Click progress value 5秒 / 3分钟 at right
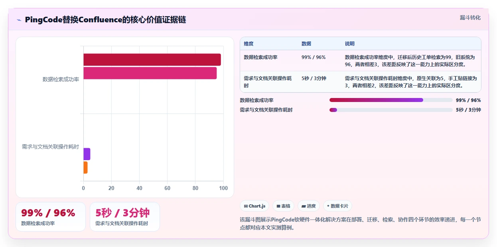 (x=468, y=110)
